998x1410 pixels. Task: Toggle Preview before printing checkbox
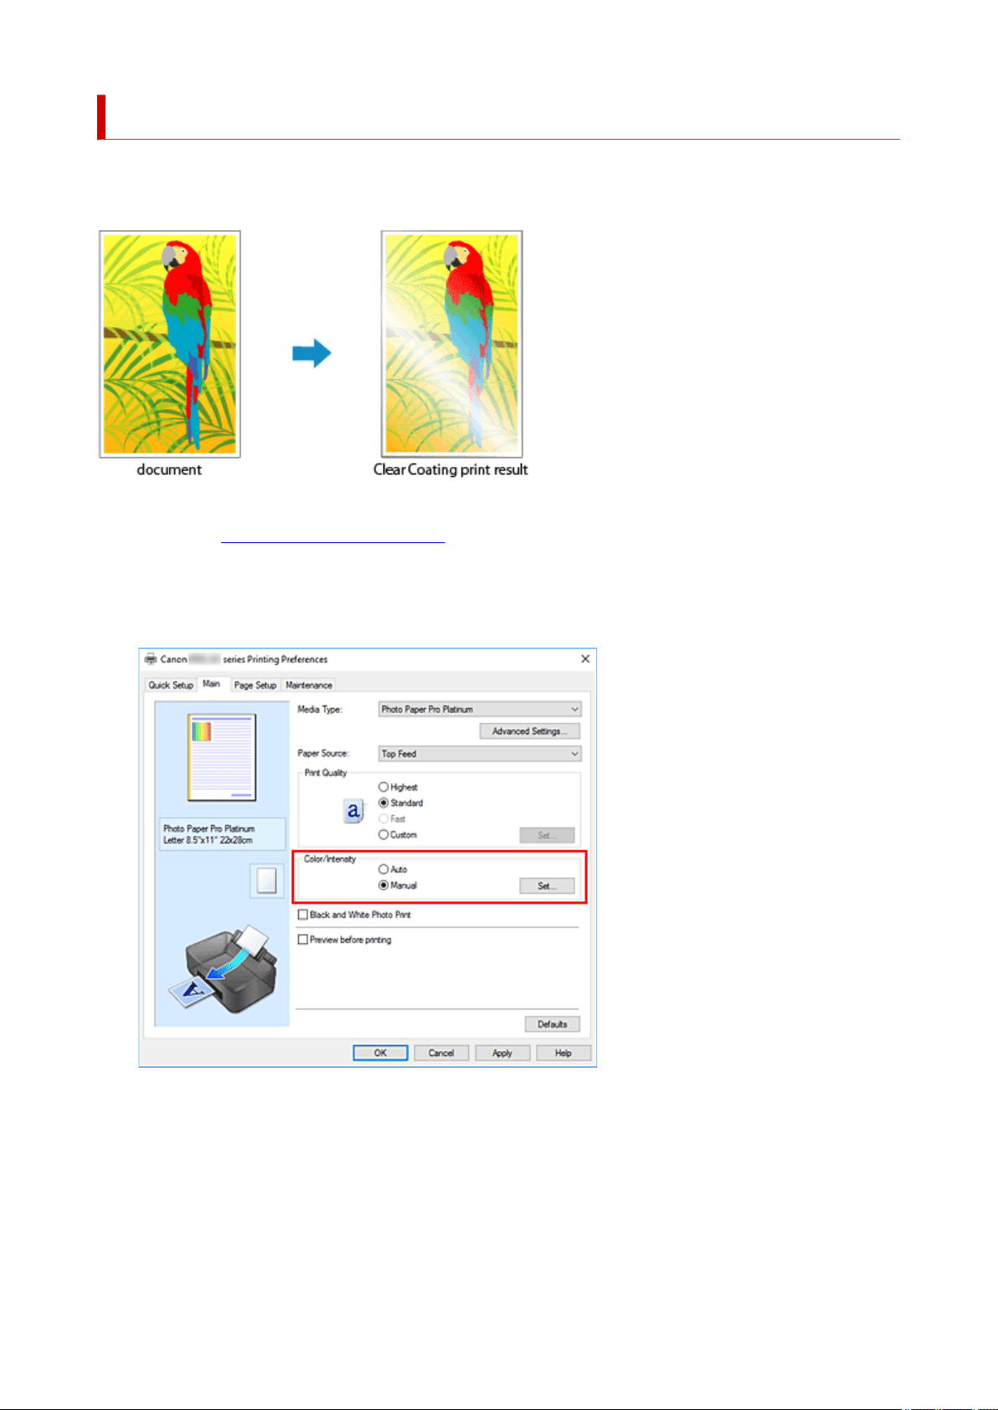(x=345, y=941)
